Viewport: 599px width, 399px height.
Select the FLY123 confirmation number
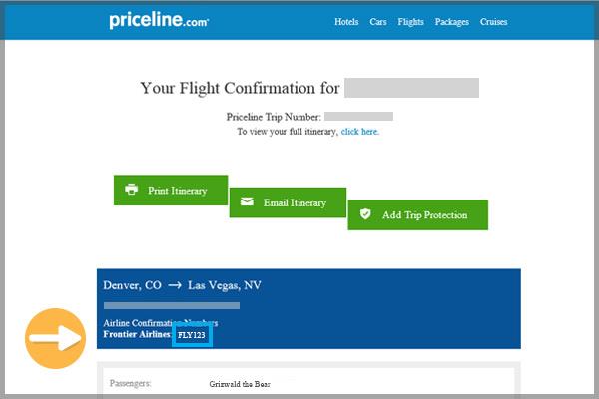click(192, 335)
